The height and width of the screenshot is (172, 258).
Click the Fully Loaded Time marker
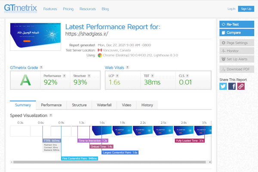190,140
